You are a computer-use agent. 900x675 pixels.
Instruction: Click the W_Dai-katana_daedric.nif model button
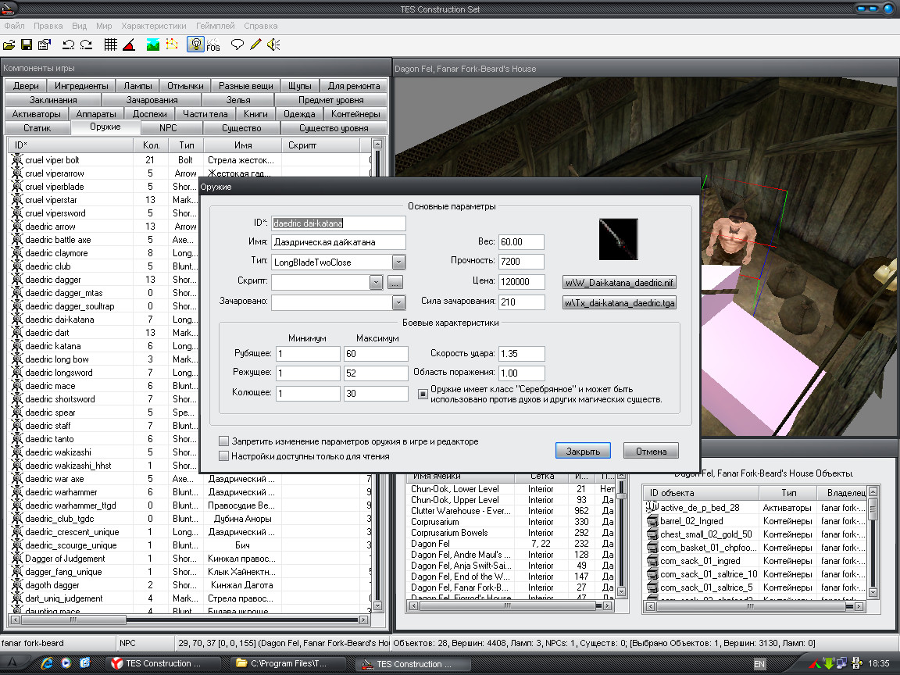click(x=619, y=282)
